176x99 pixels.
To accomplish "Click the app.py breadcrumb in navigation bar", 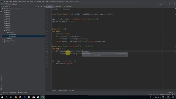I will [15, 4].
